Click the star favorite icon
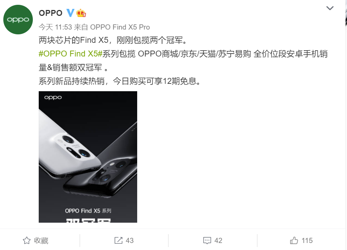Image resolution: width=347 pixels, height=250 pixels. (27, 240)
